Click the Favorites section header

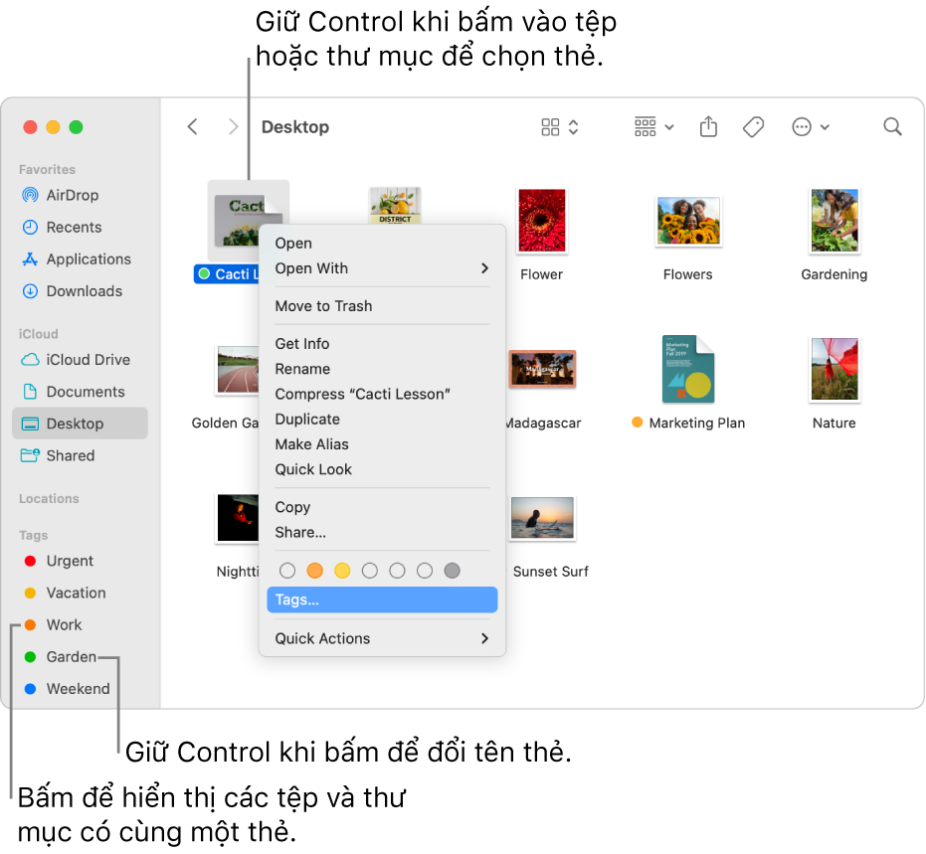48,169
